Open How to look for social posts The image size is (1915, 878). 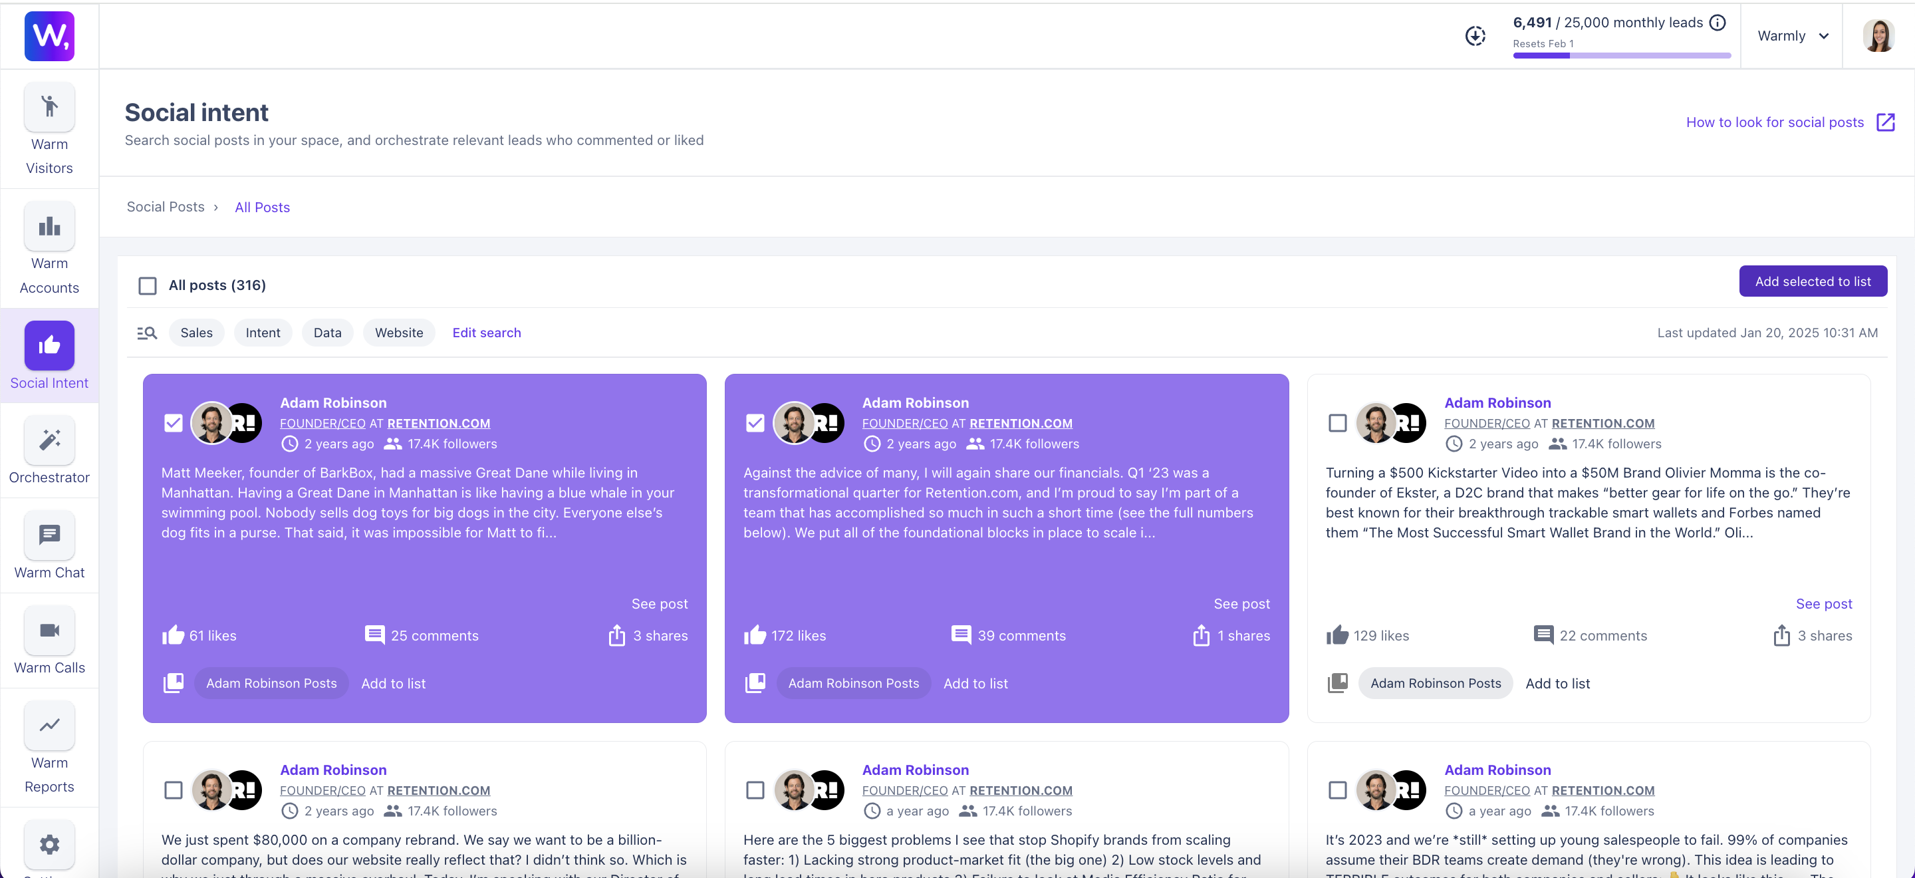point(1775,122)
